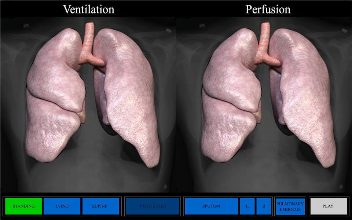The width and height of the screenshot is (352, 220).
Task: Pick the R side button
Action: click(264, 206)
